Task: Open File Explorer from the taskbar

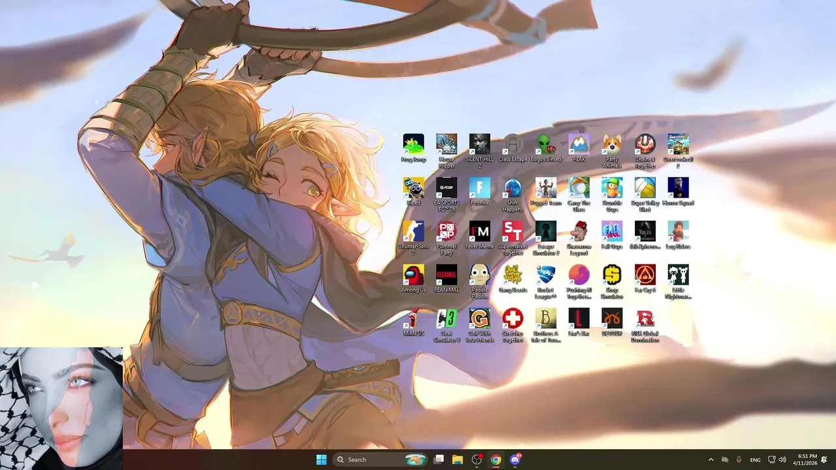Action: (458, 460)
